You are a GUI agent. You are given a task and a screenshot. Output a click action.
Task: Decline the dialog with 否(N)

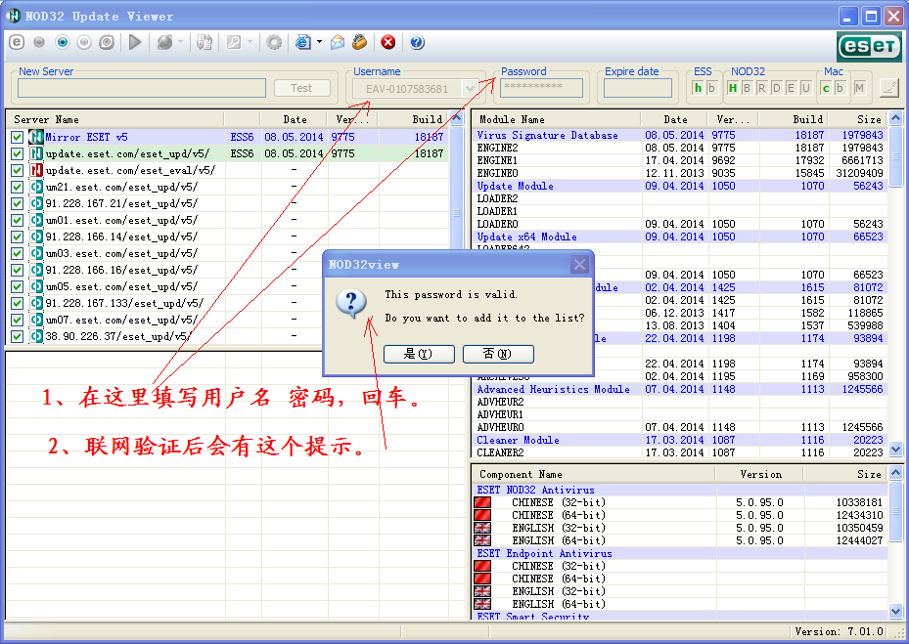tap(498, 354)
